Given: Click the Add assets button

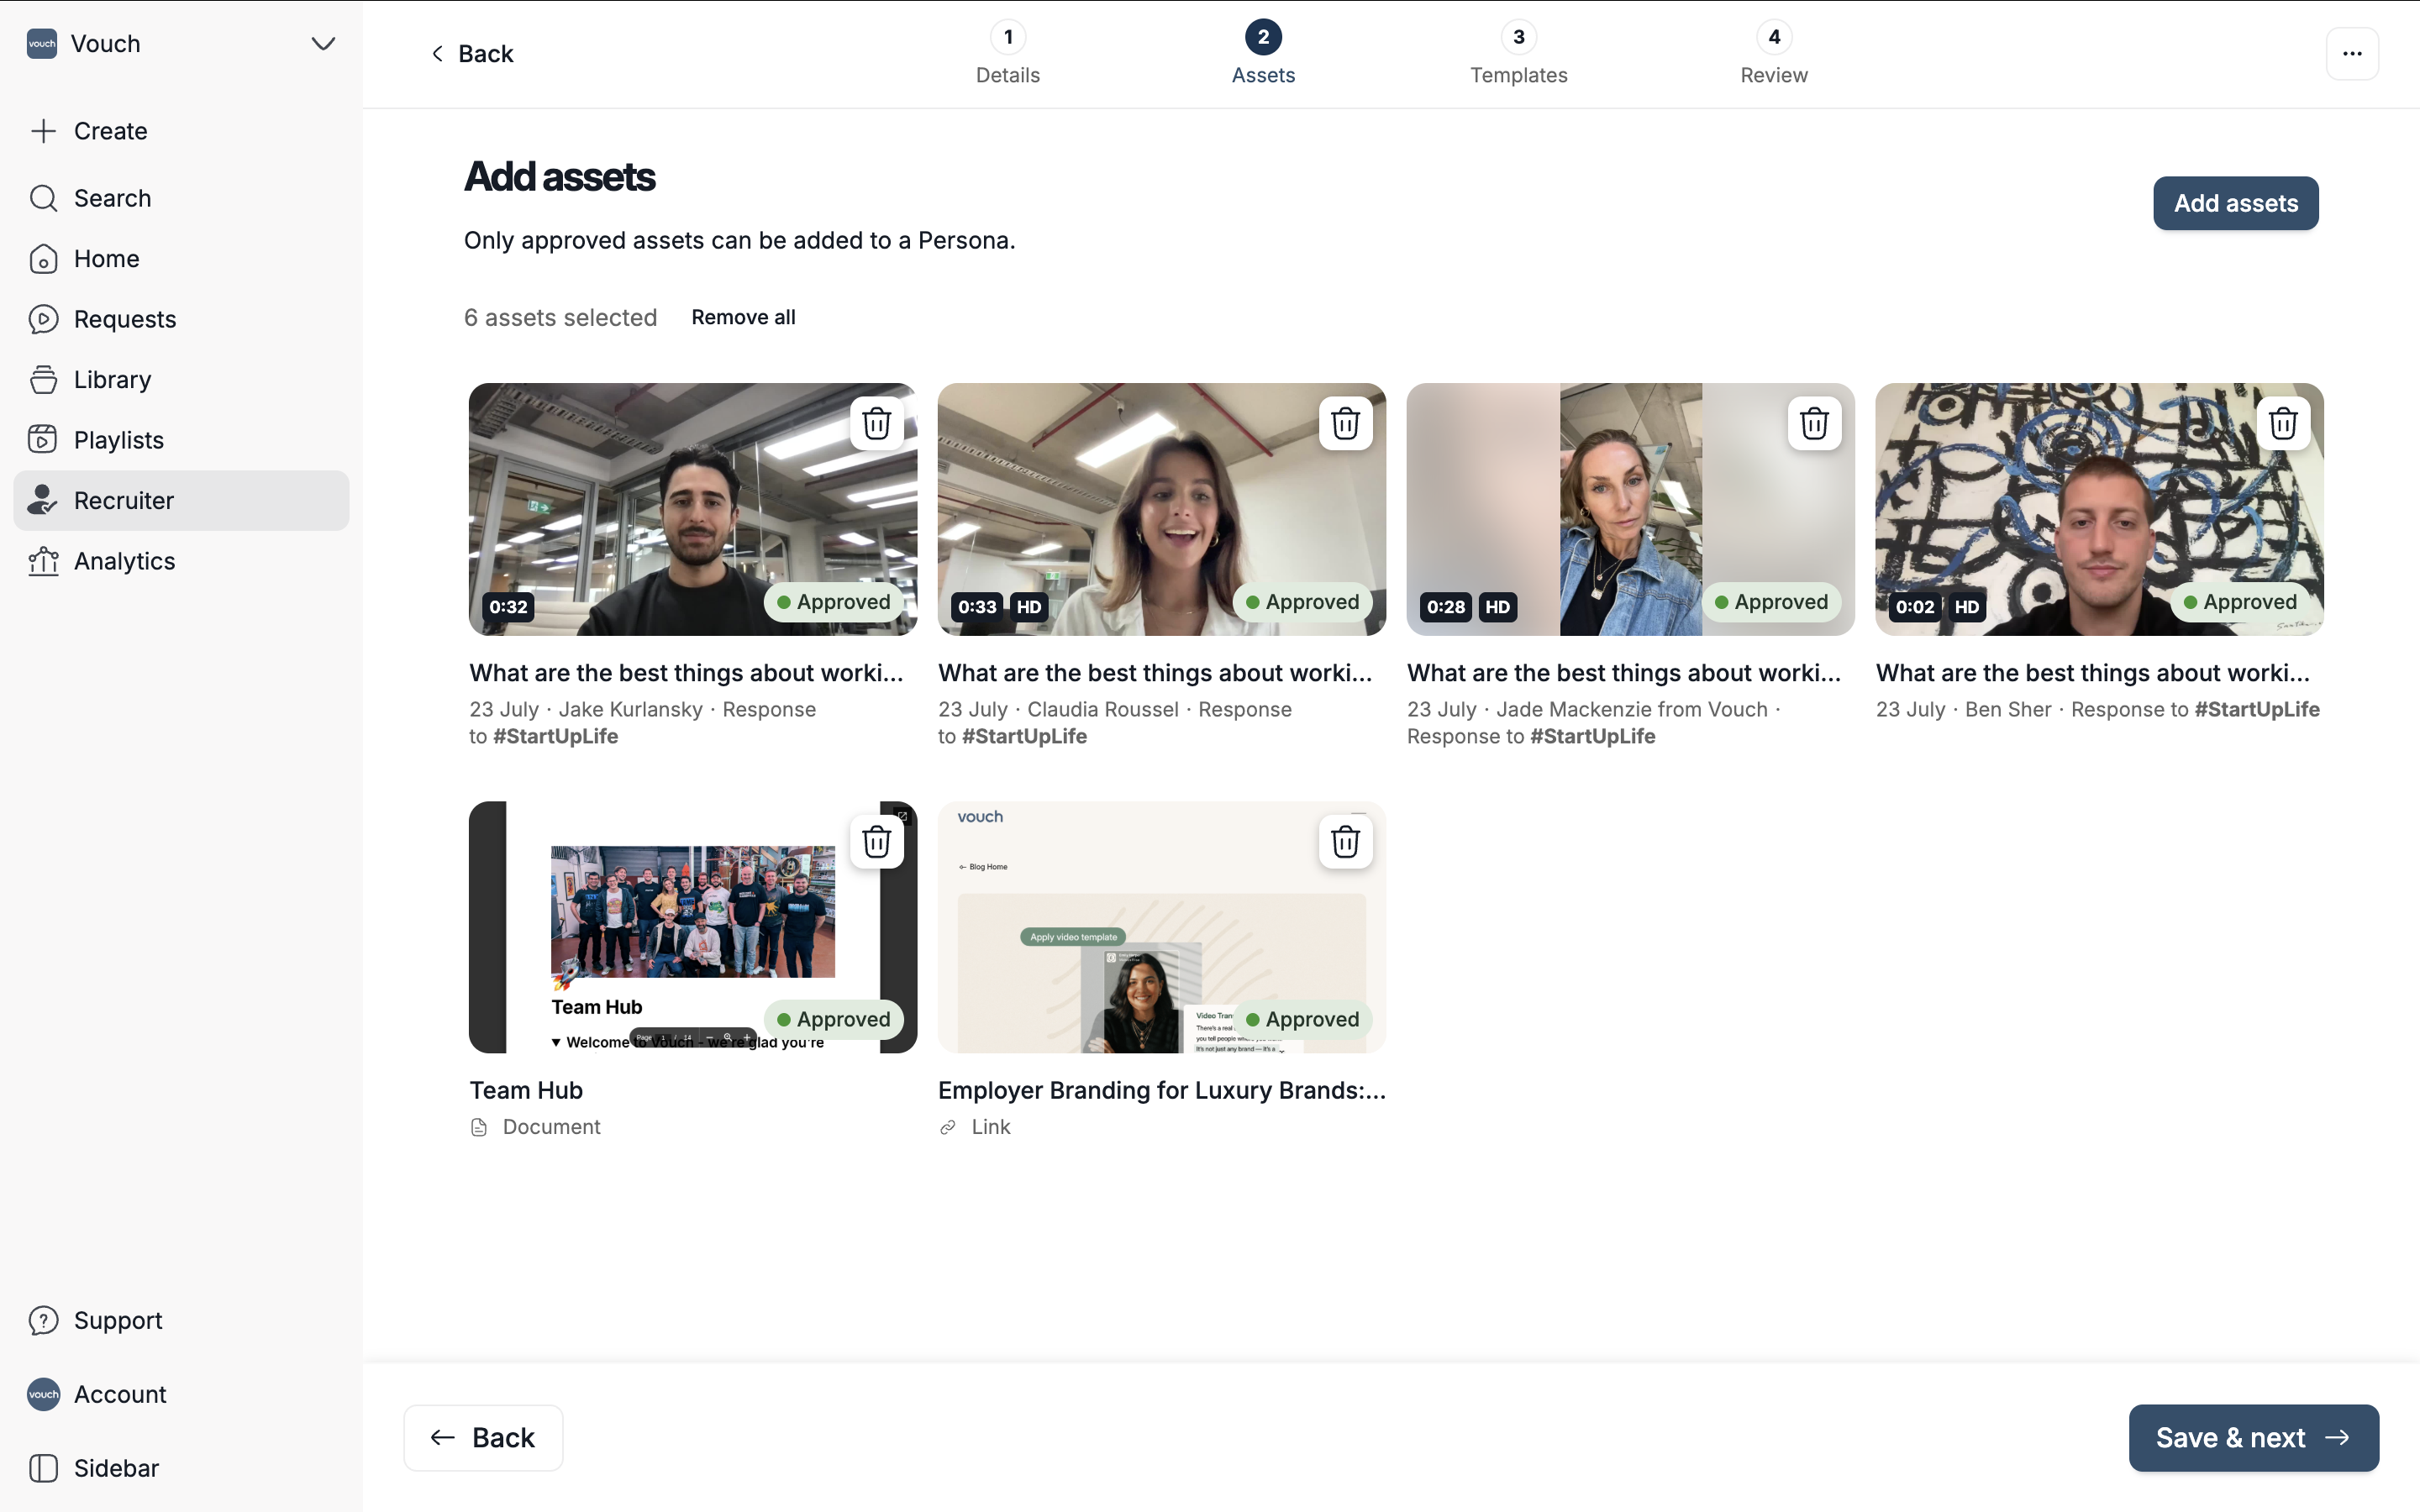Looking at the screenshot, I should (x=2236, y=204).
